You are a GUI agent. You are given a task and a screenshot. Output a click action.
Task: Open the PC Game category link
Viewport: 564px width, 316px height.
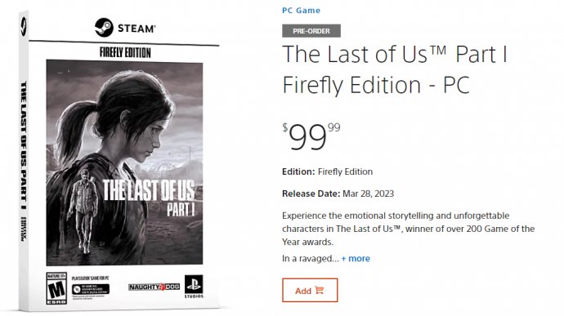pos(301,11)
